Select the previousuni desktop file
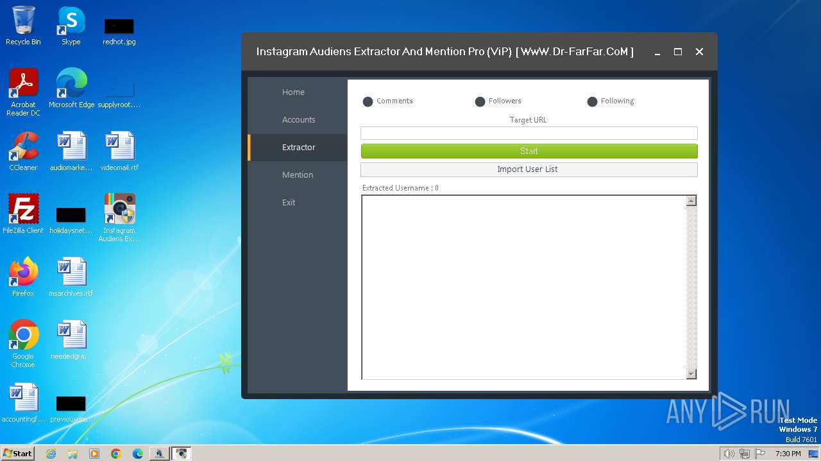This screenshot has height=462, width=821. click(71, 408)
